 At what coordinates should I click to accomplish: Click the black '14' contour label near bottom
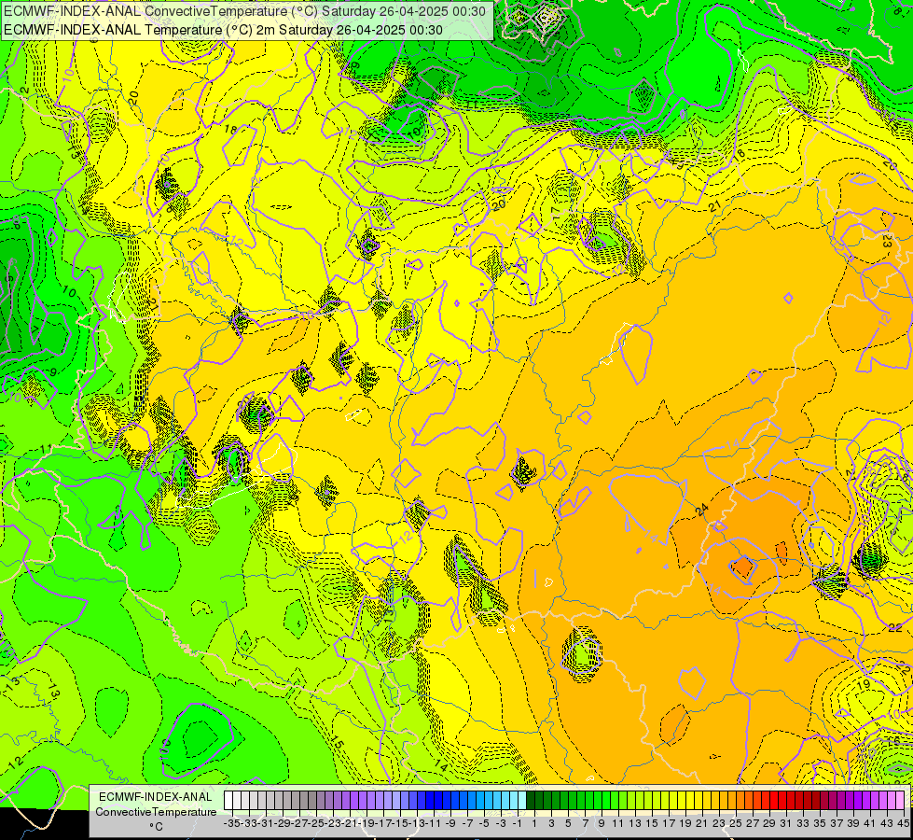click(x=441, y=766)
